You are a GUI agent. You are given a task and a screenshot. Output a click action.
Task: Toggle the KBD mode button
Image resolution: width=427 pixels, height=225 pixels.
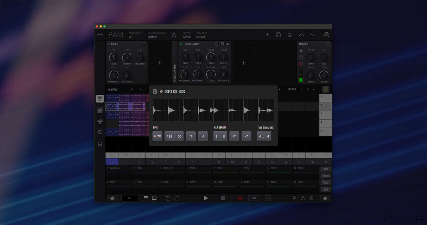point(326,169)
